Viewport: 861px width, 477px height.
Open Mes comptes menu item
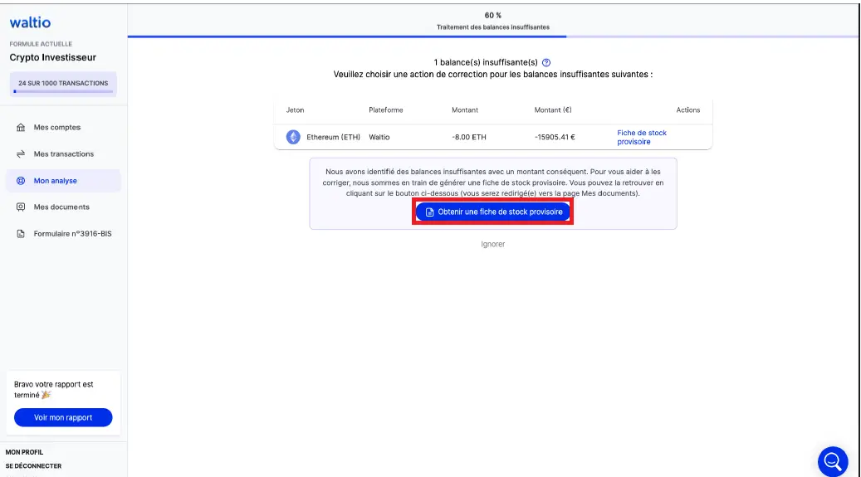(x=56, y=128)
